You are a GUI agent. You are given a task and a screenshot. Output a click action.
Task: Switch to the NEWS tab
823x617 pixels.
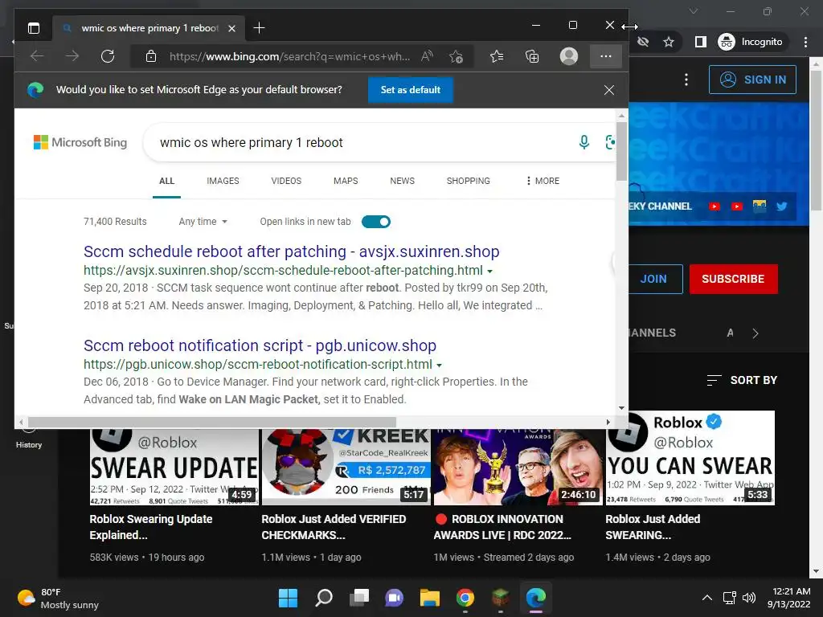point(402,181)
